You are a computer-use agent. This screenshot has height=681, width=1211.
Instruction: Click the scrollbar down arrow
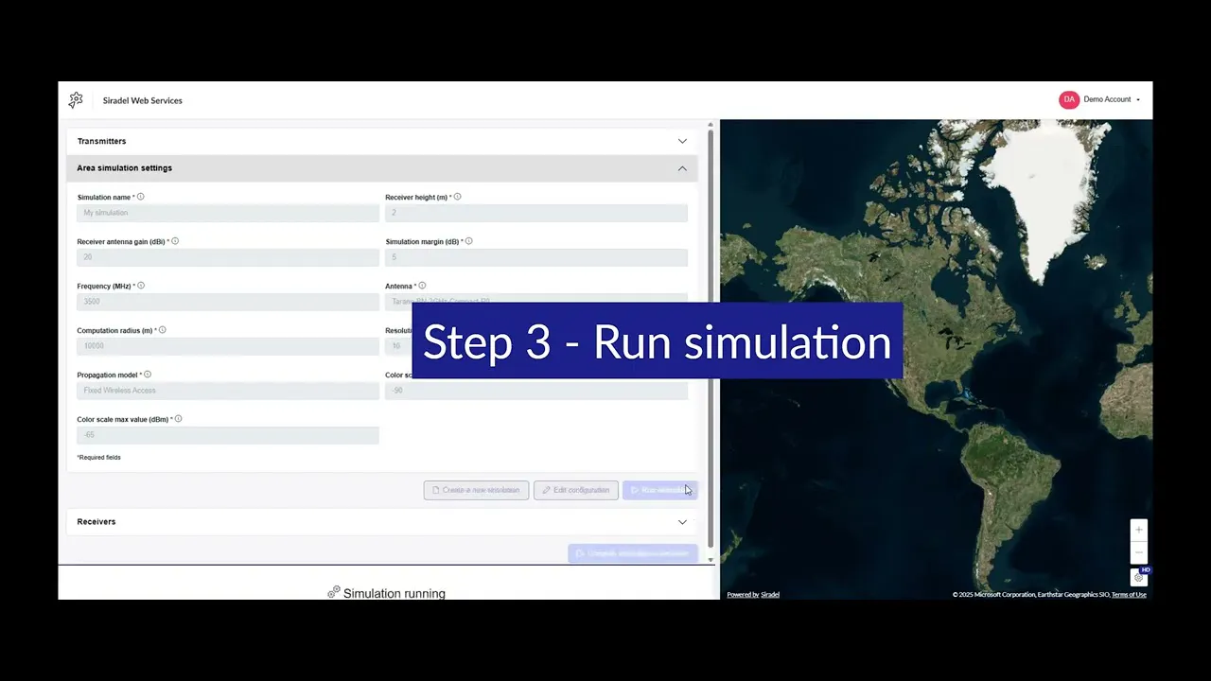(711, 560)
